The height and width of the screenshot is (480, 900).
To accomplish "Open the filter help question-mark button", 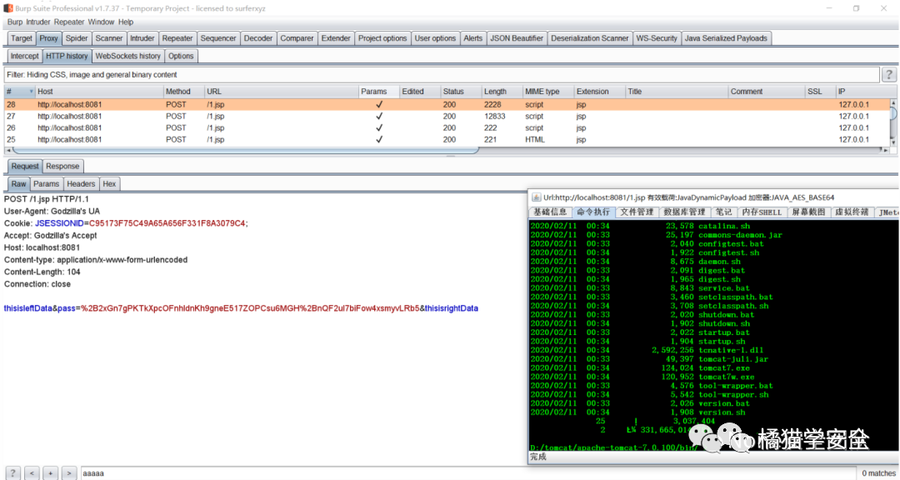I will pyautogui.click(x=889, y=74).
